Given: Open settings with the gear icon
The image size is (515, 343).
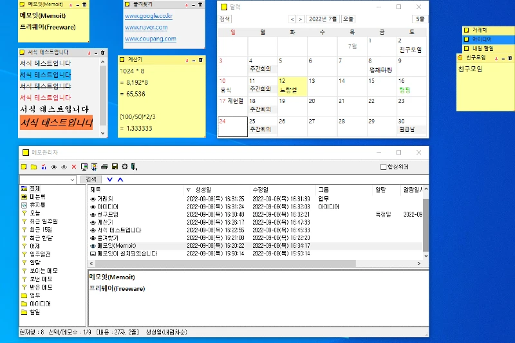Looking at the screenshot, I should pos(124,167).
